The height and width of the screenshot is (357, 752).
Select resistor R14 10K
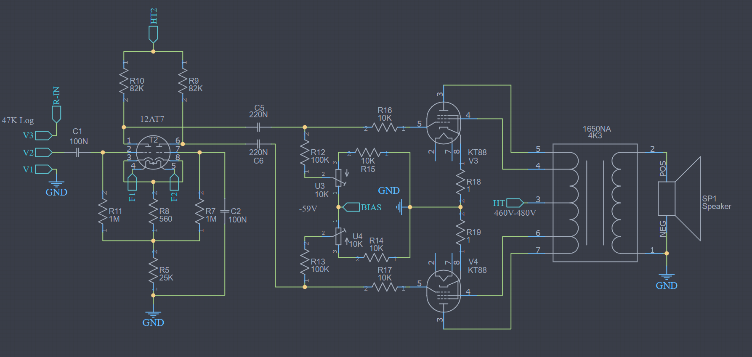[x=376, y=257]
